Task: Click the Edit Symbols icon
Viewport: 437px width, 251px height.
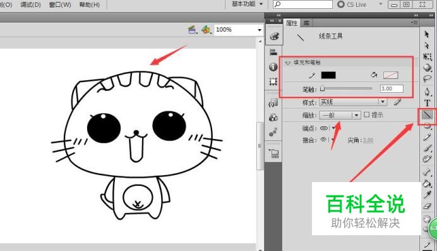Action: pos(207,30)
